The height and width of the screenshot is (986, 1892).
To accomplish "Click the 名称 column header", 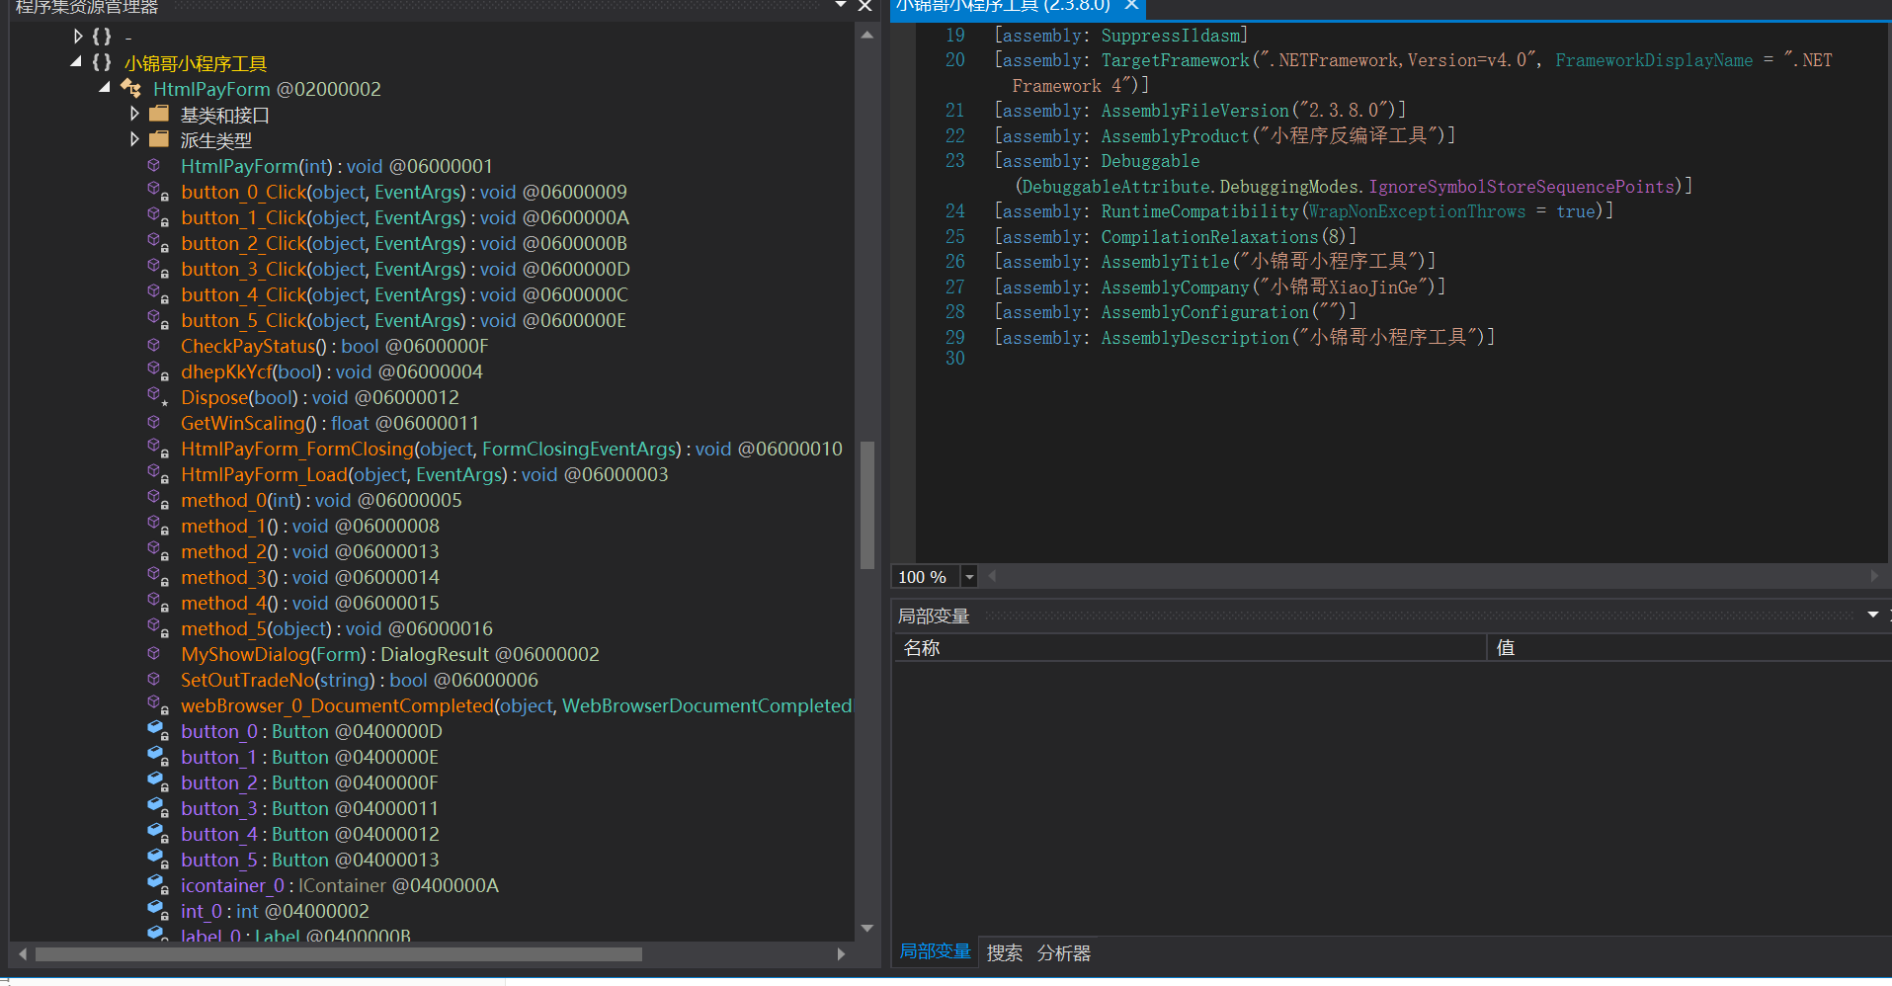I will coord(922,648).
